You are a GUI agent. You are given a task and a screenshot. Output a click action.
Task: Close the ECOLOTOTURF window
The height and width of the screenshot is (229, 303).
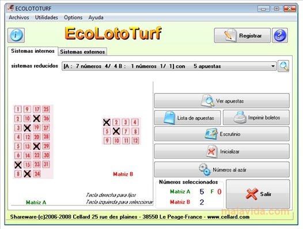point(290,9)
